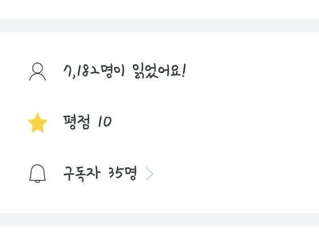Tap the '35명' subscriber count
Screen dimensions: 319x239
[122, 174]
